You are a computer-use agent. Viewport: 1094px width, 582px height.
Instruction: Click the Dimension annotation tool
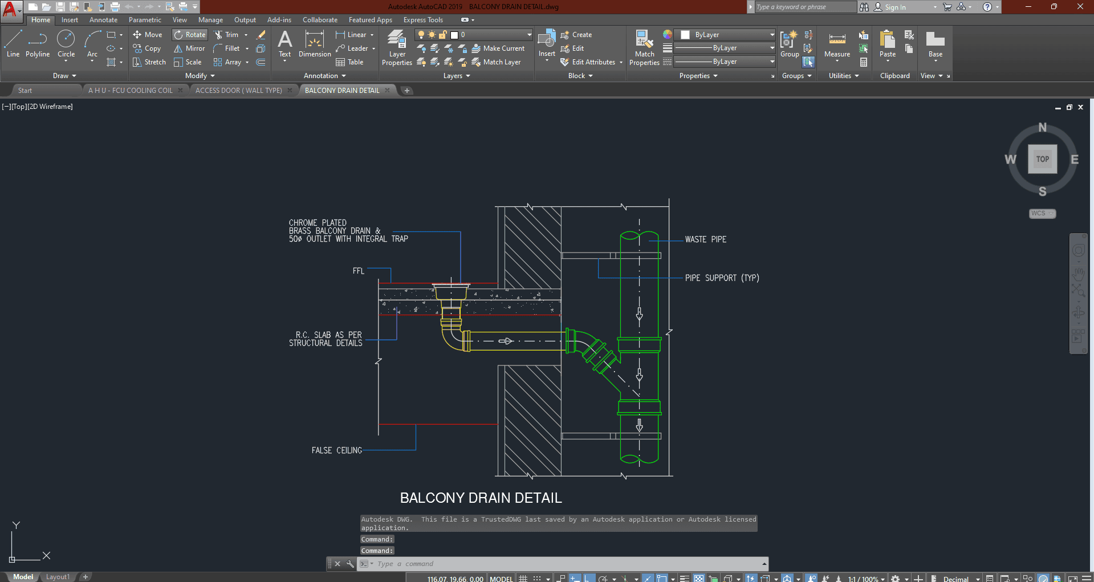coord(314,44)
